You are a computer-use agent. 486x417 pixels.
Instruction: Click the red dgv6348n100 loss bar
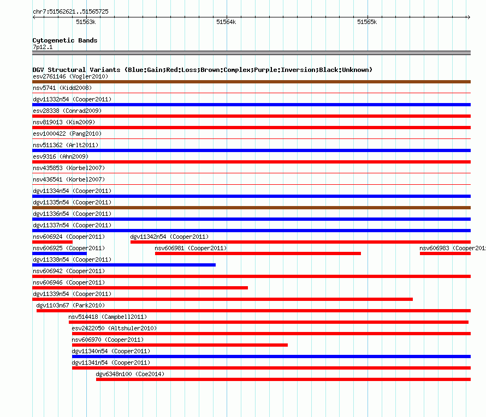click(283, 379)
